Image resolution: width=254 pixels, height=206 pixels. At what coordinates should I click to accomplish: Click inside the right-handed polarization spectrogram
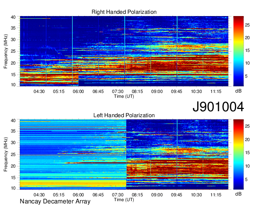pyautogui.click(x=124, y=51)
